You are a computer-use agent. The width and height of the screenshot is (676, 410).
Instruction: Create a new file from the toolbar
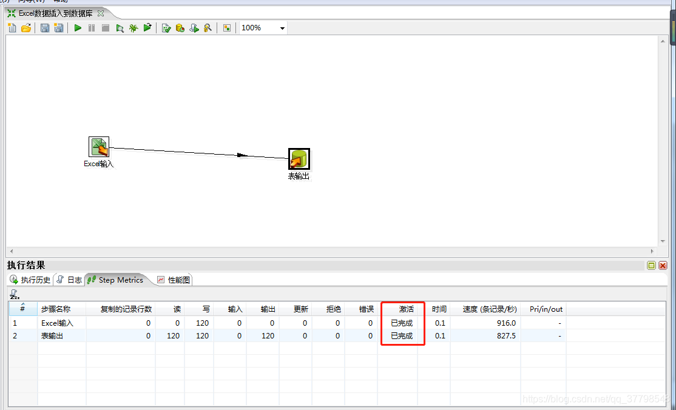12,28
